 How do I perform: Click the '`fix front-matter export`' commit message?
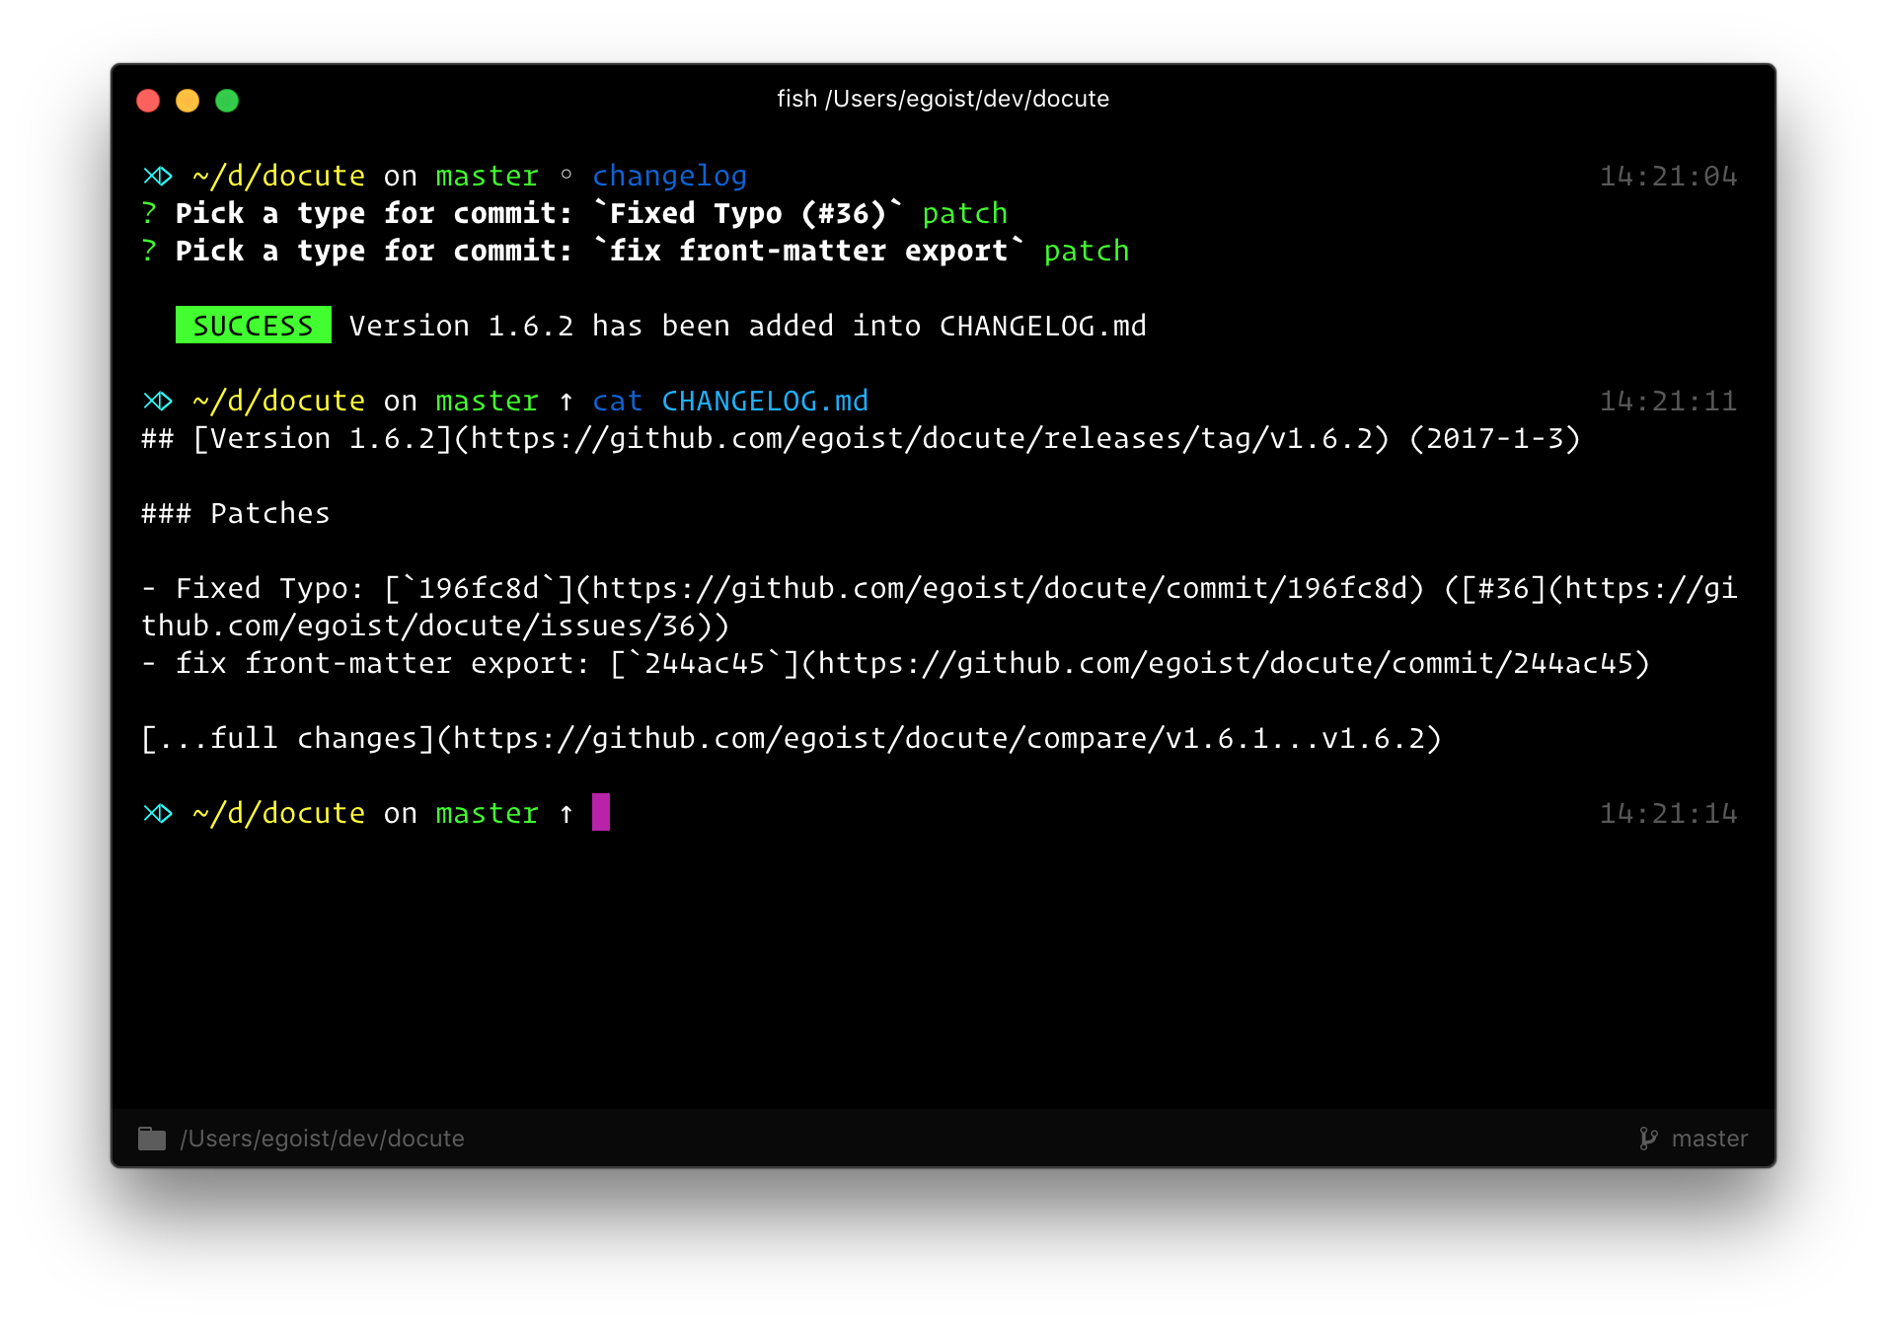click(x=808, y=251)
